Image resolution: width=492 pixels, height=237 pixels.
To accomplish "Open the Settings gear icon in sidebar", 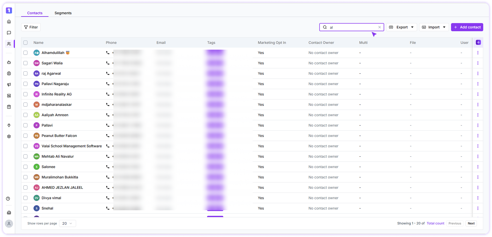I will point(9,136).
